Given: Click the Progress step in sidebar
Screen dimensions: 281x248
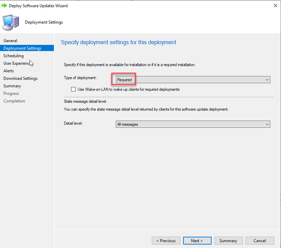Looking at the screenshot, I should click(11, 94).
